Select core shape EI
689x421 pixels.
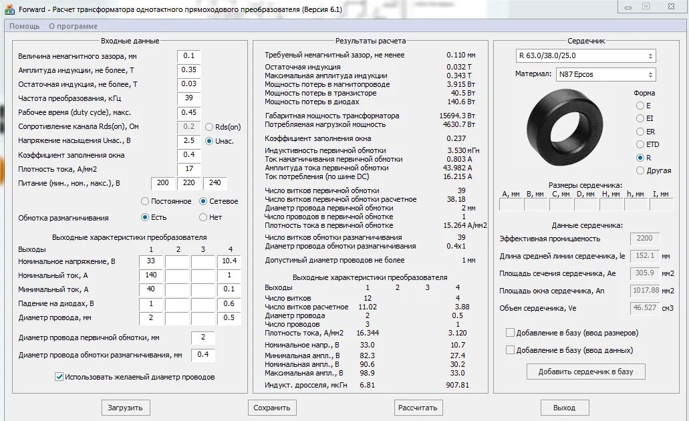click(x=640, y=118)
